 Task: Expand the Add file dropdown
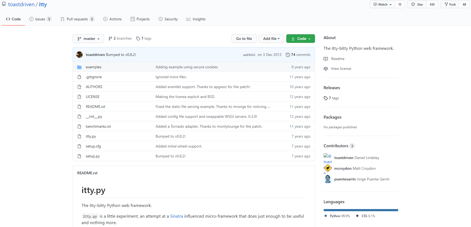pyautogui.click(x=271, y=39)
